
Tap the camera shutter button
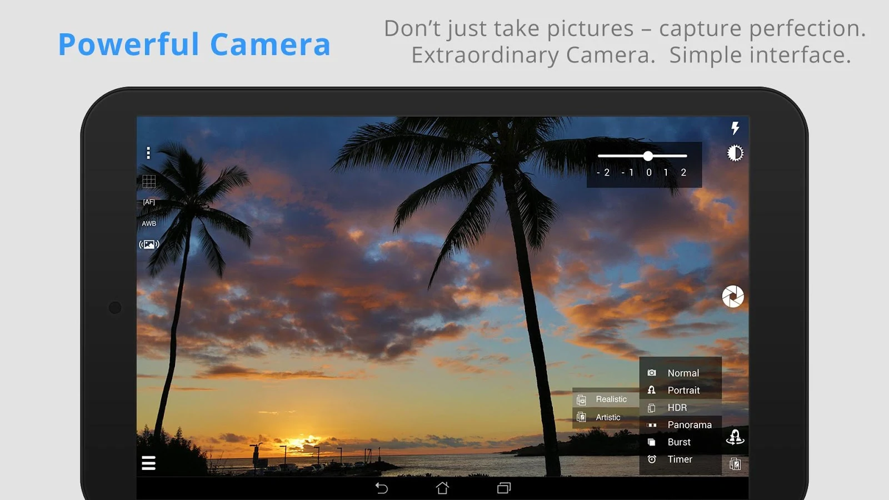click(x=733, y=297)
